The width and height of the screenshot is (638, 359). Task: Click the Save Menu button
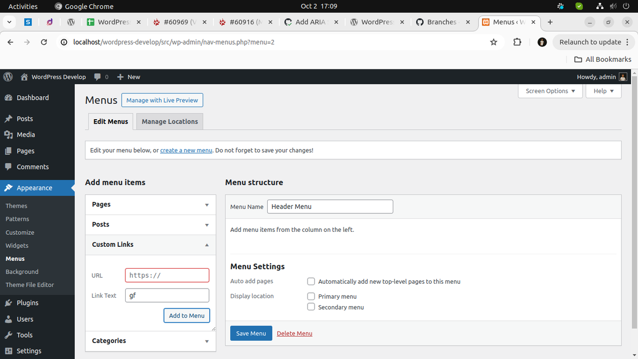tap(251, 333)
